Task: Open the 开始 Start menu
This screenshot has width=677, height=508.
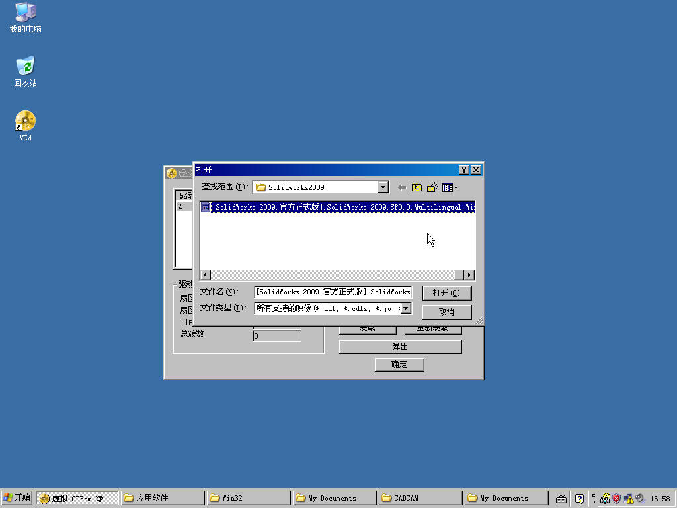Action: [x=17, y=498]
